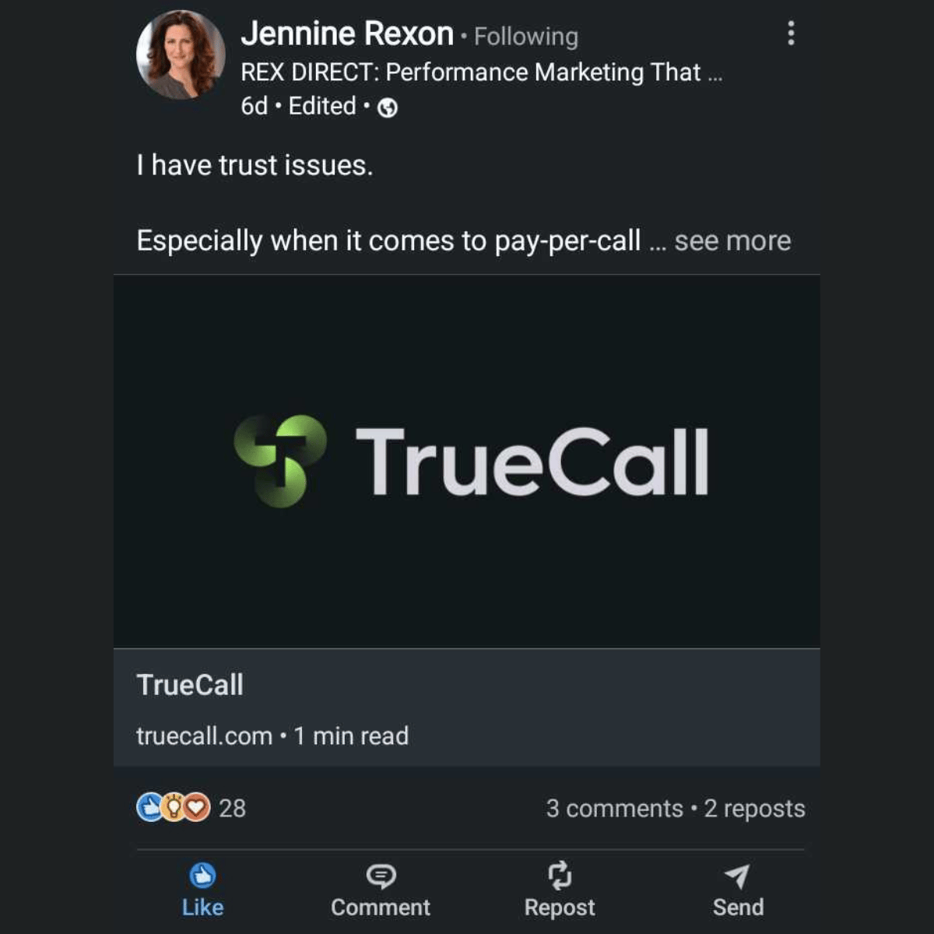View the 2 reposts link
The width and height of the screenshot is (934, 934).
tap(754, 809)
